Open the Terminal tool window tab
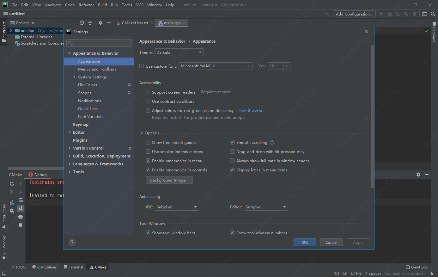The height and width of the screenshot is (277, 438). (x=73, y=267)
